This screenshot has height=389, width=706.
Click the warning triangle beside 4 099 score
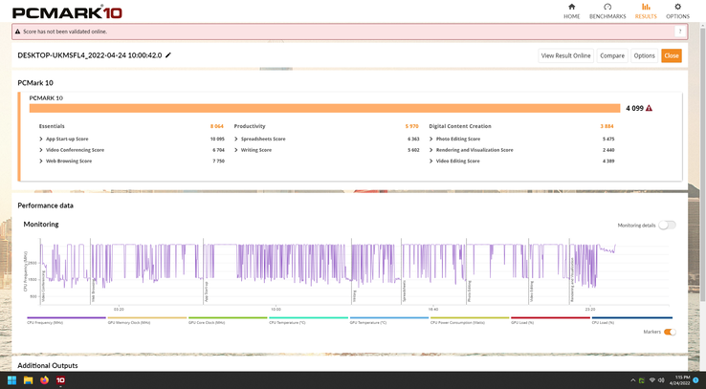point(649,108)
